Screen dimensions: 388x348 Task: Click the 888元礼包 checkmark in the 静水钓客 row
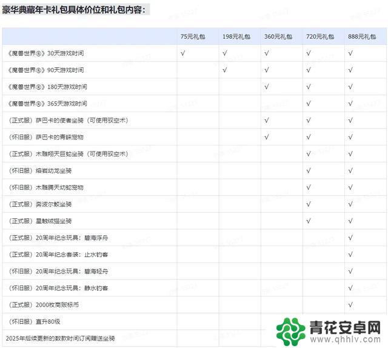point(350,288)
